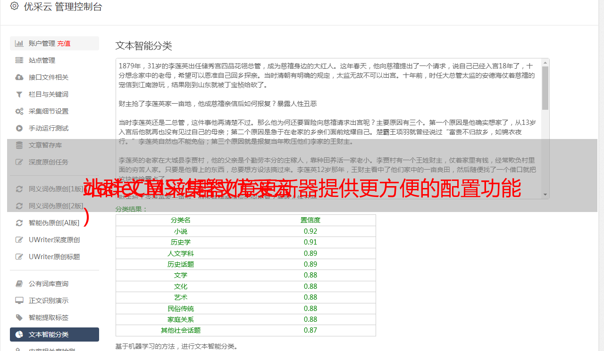Click the 民俗传统 classification cell
Screen dimensions: 604x351
click(x=181, y=309)
